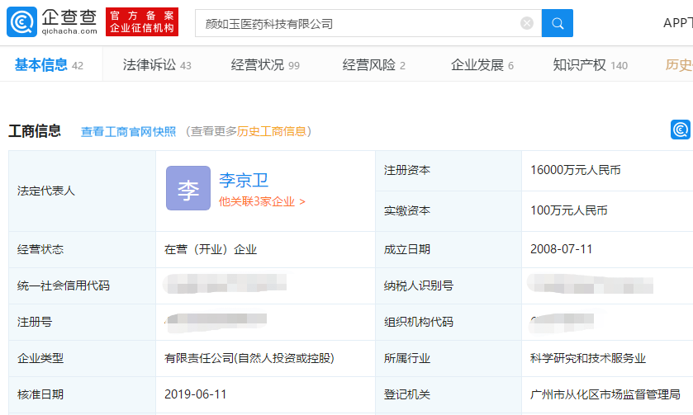Open 查看工商官网快照 link
This screenshot has width=693, height=415.
coord(128,131)
